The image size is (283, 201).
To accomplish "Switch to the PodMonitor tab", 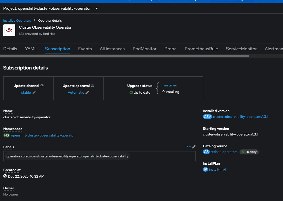I will point(144,49).
